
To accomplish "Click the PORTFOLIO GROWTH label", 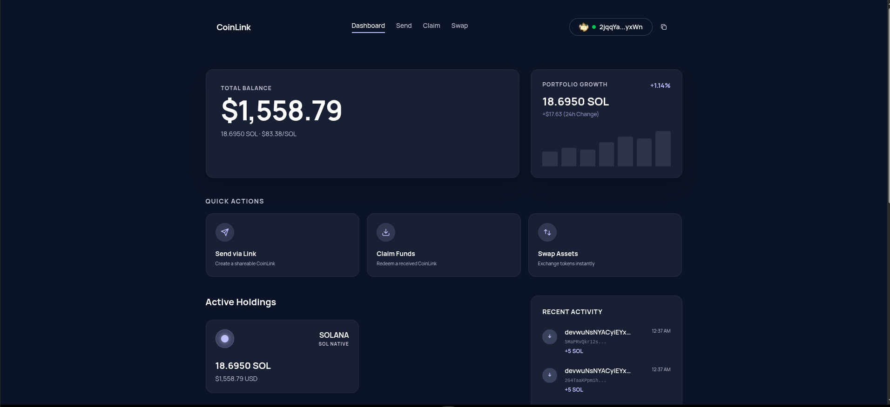I will tap(575, 85).
